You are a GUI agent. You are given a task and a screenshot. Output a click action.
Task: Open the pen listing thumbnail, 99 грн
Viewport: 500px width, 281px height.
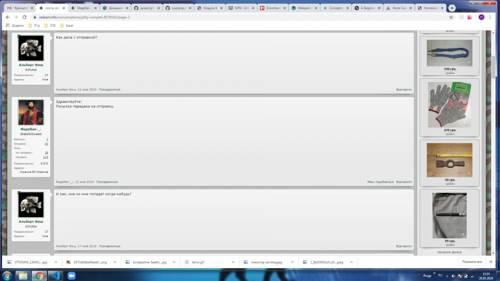(x=450, y=216)
